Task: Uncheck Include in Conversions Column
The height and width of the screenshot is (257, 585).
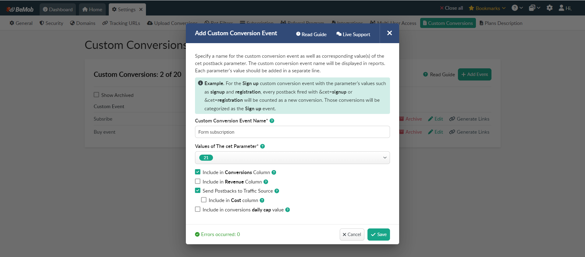Action: (x=198, y=172)
